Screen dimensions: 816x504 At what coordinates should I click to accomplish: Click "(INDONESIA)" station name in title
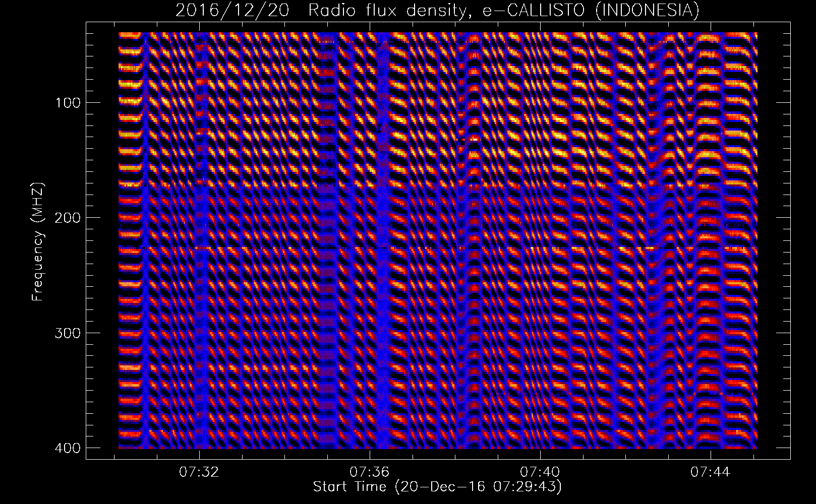[647, 10]
